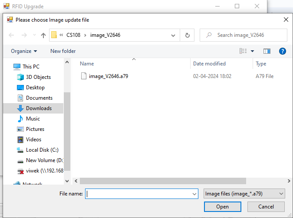Screen dimensions: 293x218
Task: Select 3D Objects in navigation pane
Action: 38,77
